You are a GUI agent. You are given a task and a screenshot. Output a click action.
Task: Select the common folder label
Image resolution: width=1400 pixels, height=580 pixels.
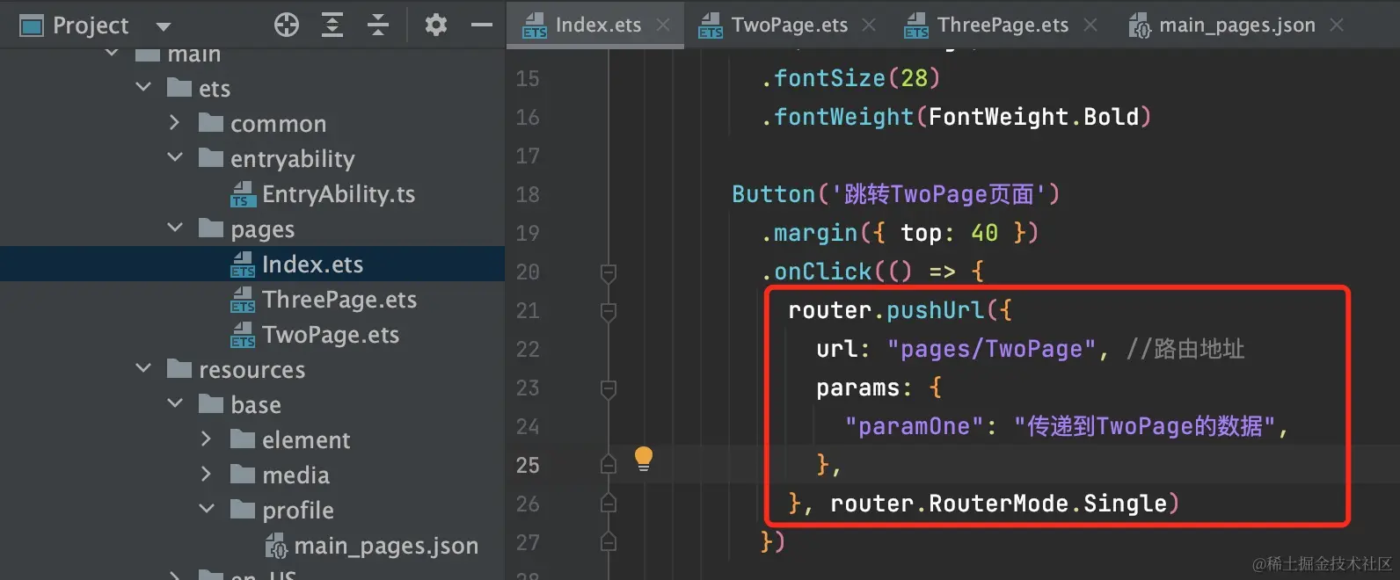(278, 124)
